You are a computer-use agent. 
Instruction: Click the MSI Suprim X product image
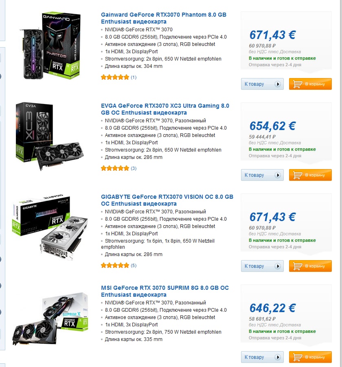click(50, 319)
